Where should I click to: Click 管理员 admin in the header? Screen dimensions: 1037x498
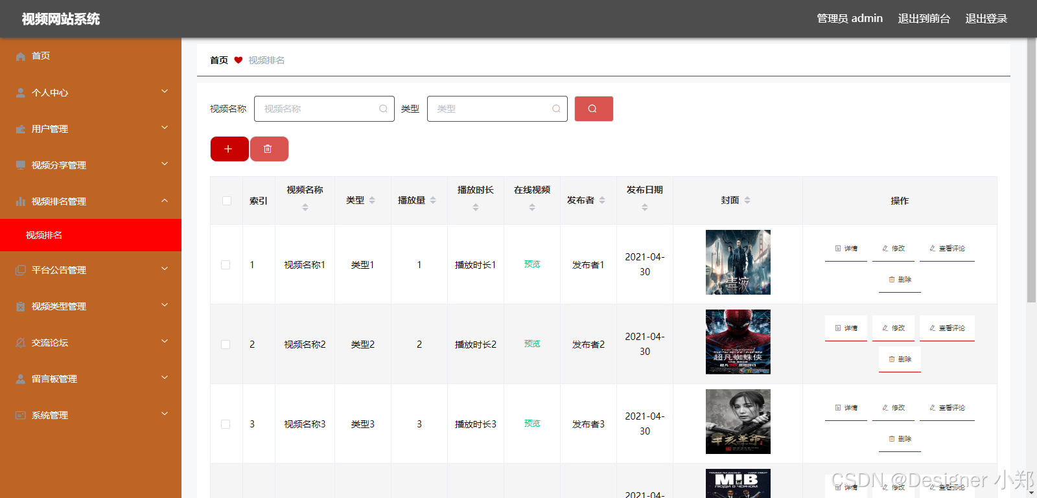pyautogui.click(x=850, y=19)
